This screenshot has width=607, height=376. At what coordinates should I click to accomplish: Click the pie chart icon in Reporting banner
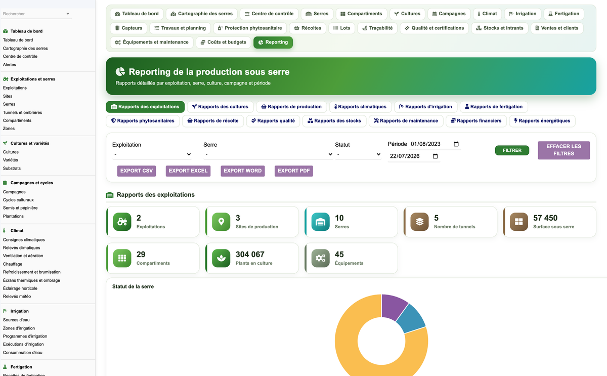coord(120,72)
